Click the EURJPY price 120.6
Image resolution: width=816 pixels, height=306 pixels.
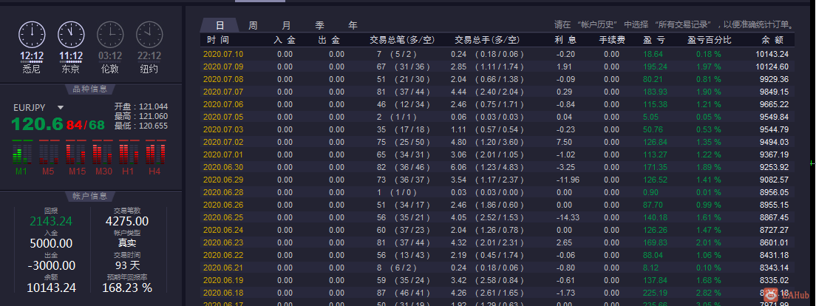click(x=37, y=124)
